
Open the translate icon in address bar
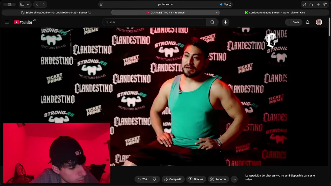(x=226, y=4)
